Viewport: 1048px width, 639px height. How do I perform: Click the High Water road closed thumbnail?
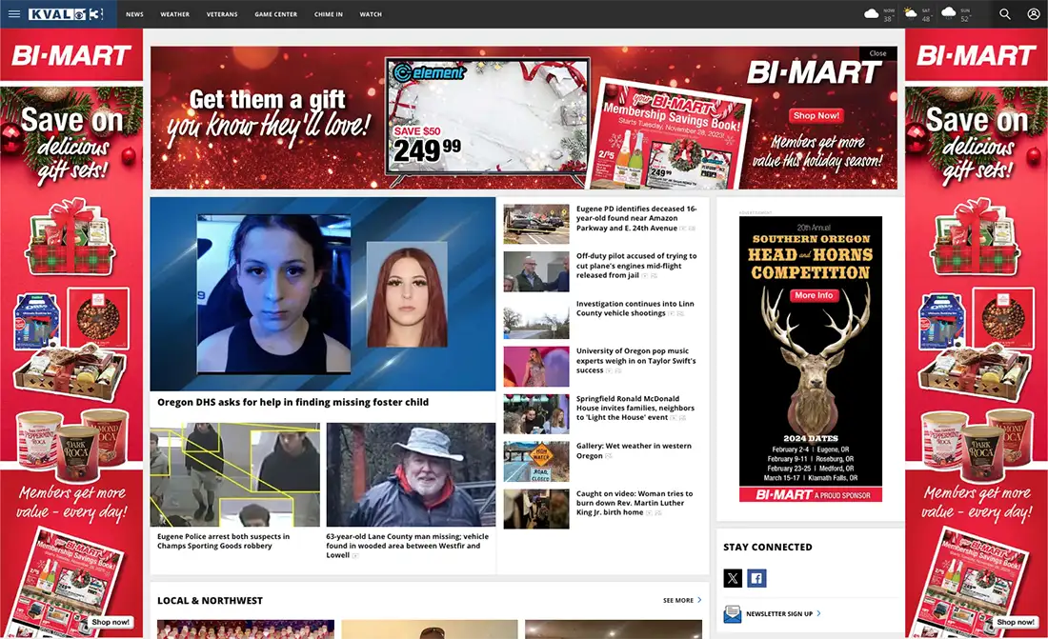(x=536, y=461)
